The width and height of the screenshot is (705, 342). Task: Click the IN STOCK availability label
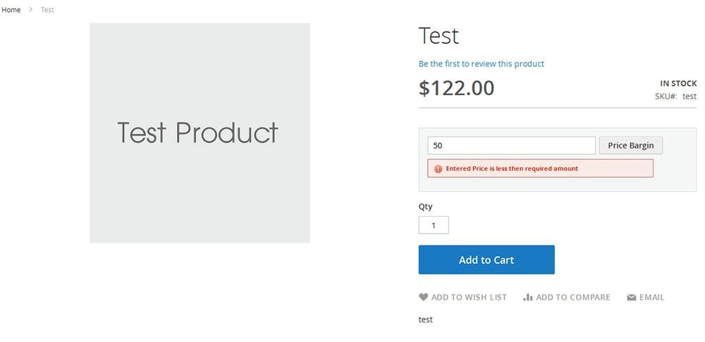pos(678,83)
